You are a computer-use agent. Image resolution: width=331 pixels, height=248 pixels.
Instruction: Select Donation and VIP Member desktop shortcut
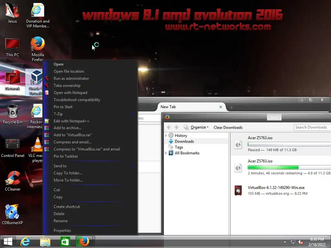37,15
